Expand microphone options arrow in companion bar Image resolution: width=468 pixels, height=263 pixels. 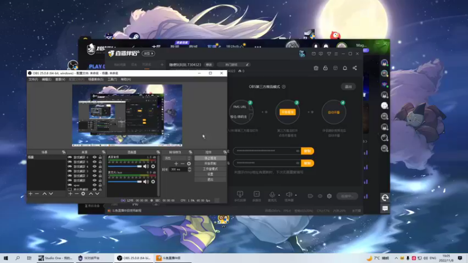279,195
